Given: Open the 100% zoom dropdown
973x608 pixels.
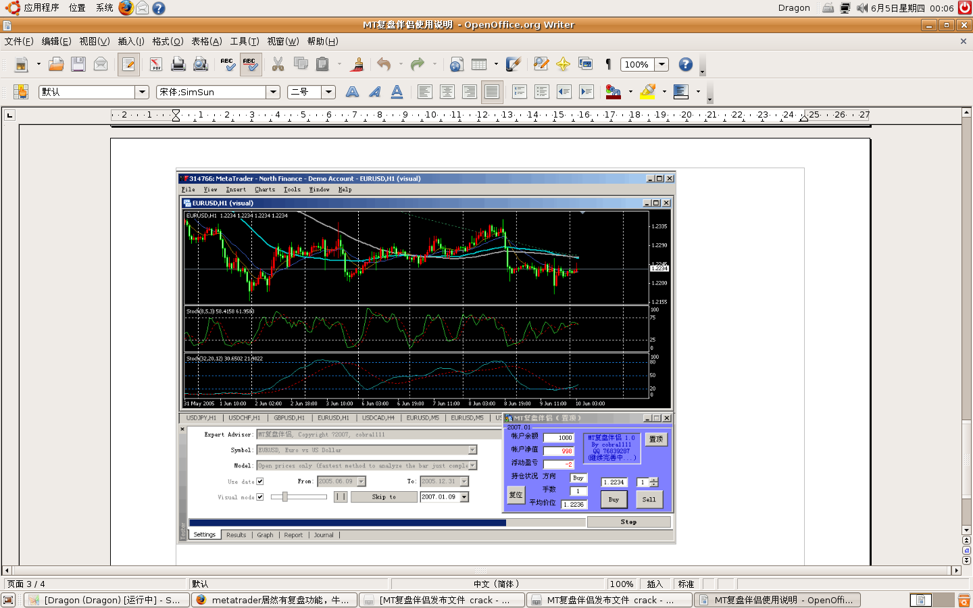Looking at the screenshot, I should [662, 64].
